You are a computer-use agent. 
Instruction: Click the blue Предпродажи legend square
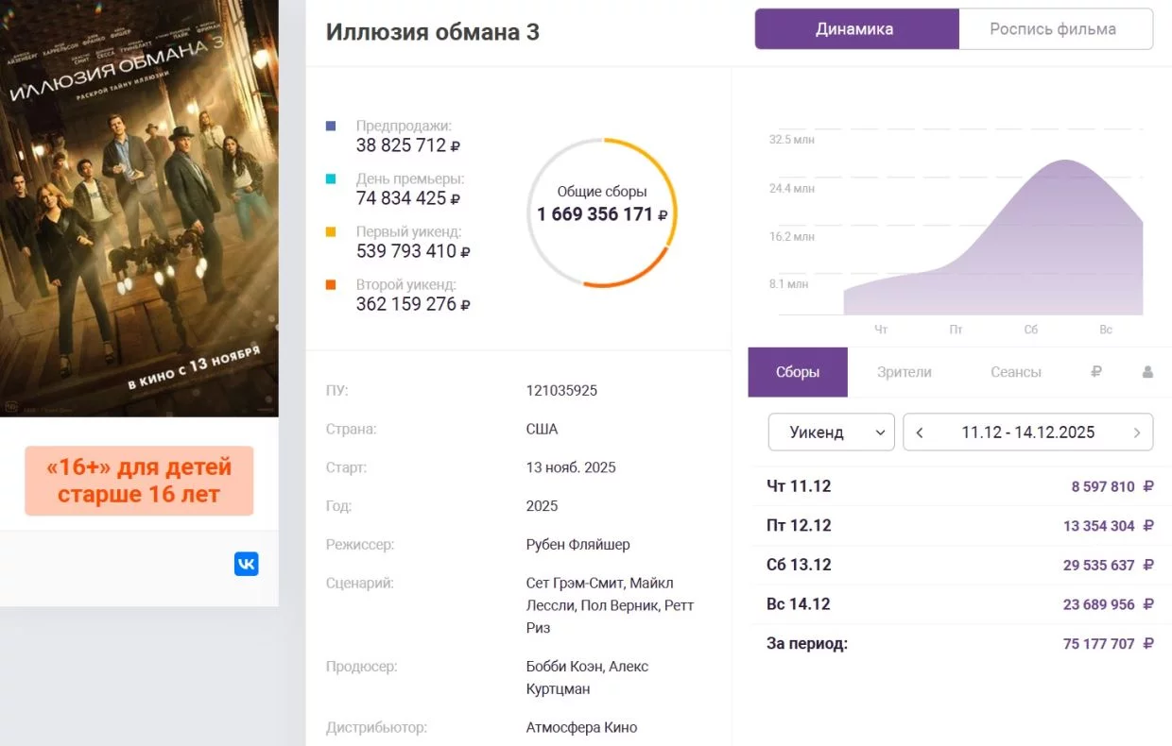[330, 126]
